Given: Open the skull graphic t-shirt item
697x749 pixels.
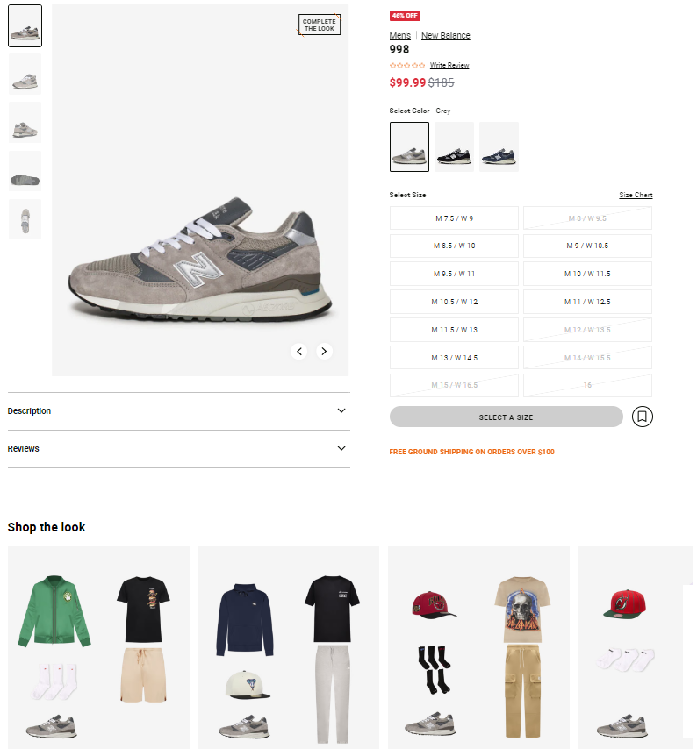Looking at the screenshot, I should [x=522, y=610].
